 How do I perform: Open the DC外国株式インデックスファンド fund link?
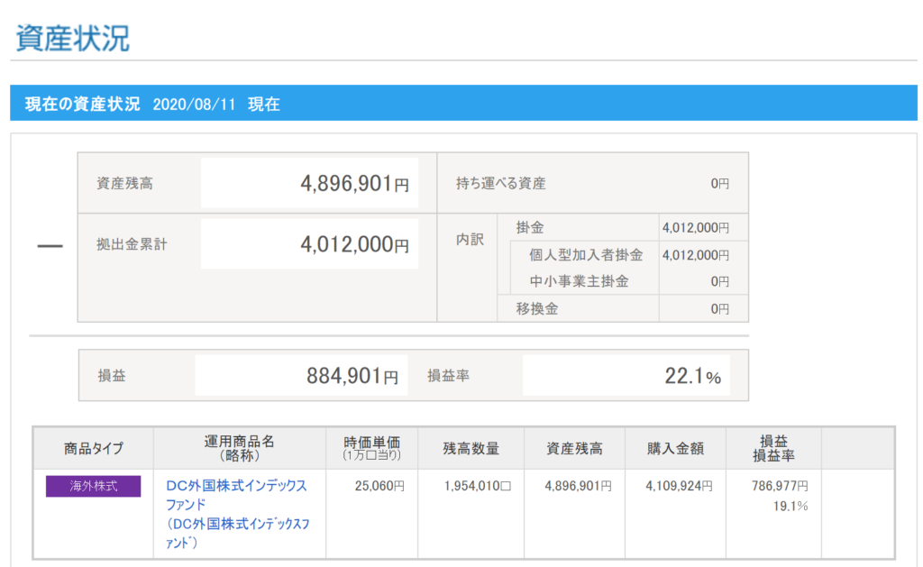coord(236,495)
